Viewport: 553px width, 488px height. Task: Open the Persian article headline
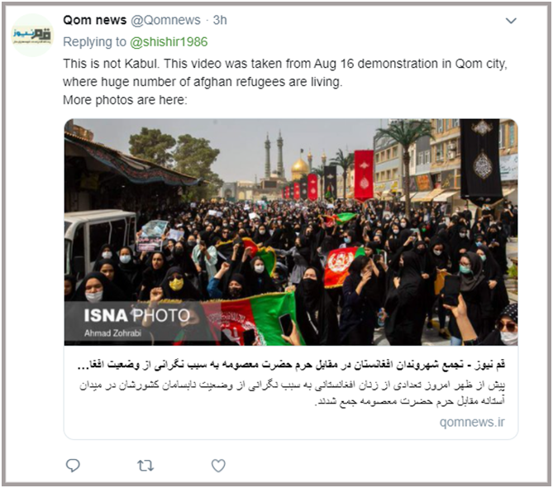click(291, 365)
